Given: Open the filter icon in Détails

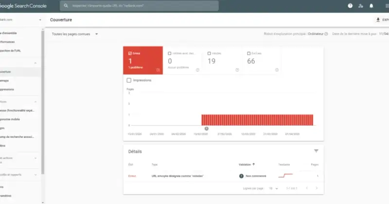Looking at the screenshot, I should 316,151.
